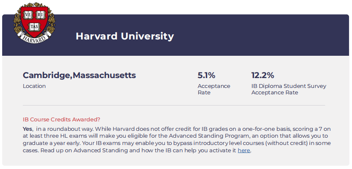Select the Cambridge, Massachusetts location text
The height and width of the screenshot is (169, 352).
pos(79,75)
